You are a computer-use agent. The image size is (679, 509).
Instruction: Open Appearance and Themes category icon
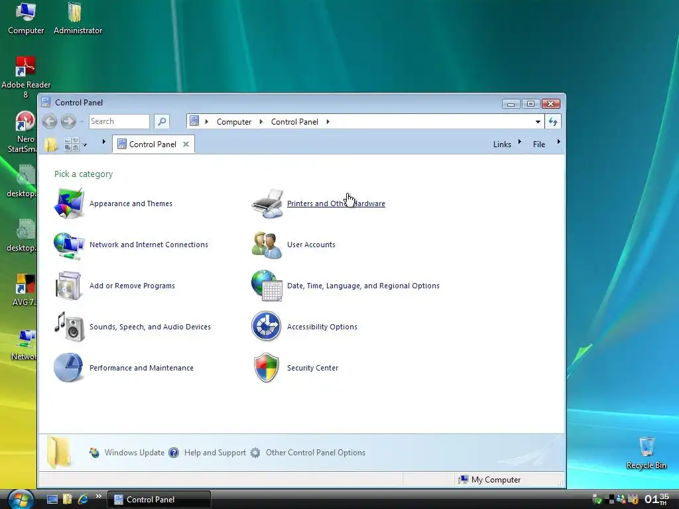point(68,203)
